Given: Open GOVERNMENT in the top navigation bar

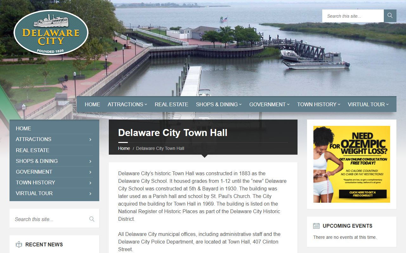Looking at the screenshot, I should tap(267, 104).
